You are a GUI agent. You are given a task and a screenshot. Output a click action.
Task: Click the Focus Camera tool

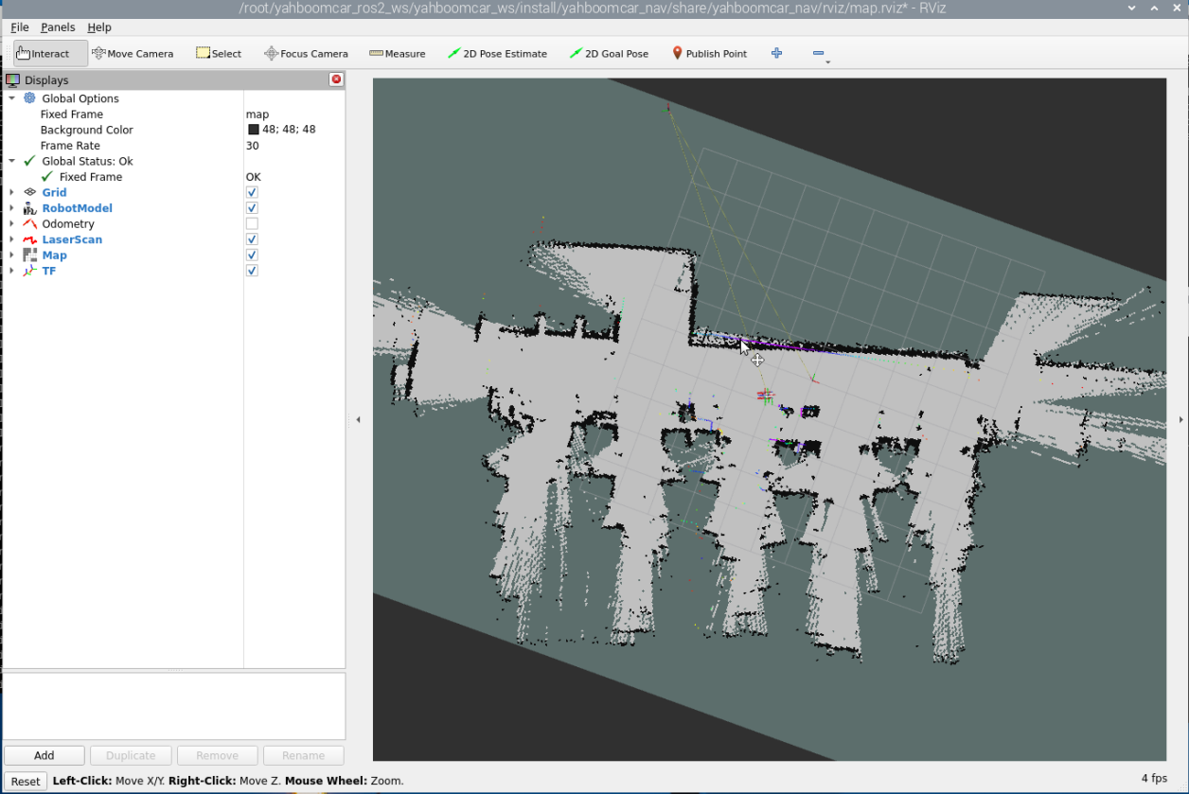coord(306,54)
